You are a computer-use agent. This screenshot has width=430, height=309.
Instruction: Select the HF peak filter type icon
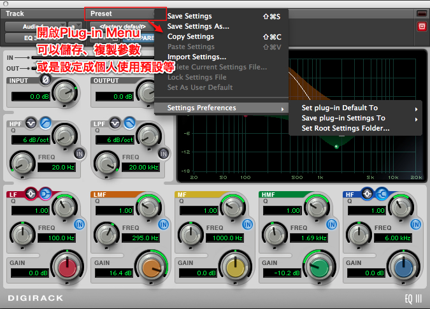click(367, 194)
